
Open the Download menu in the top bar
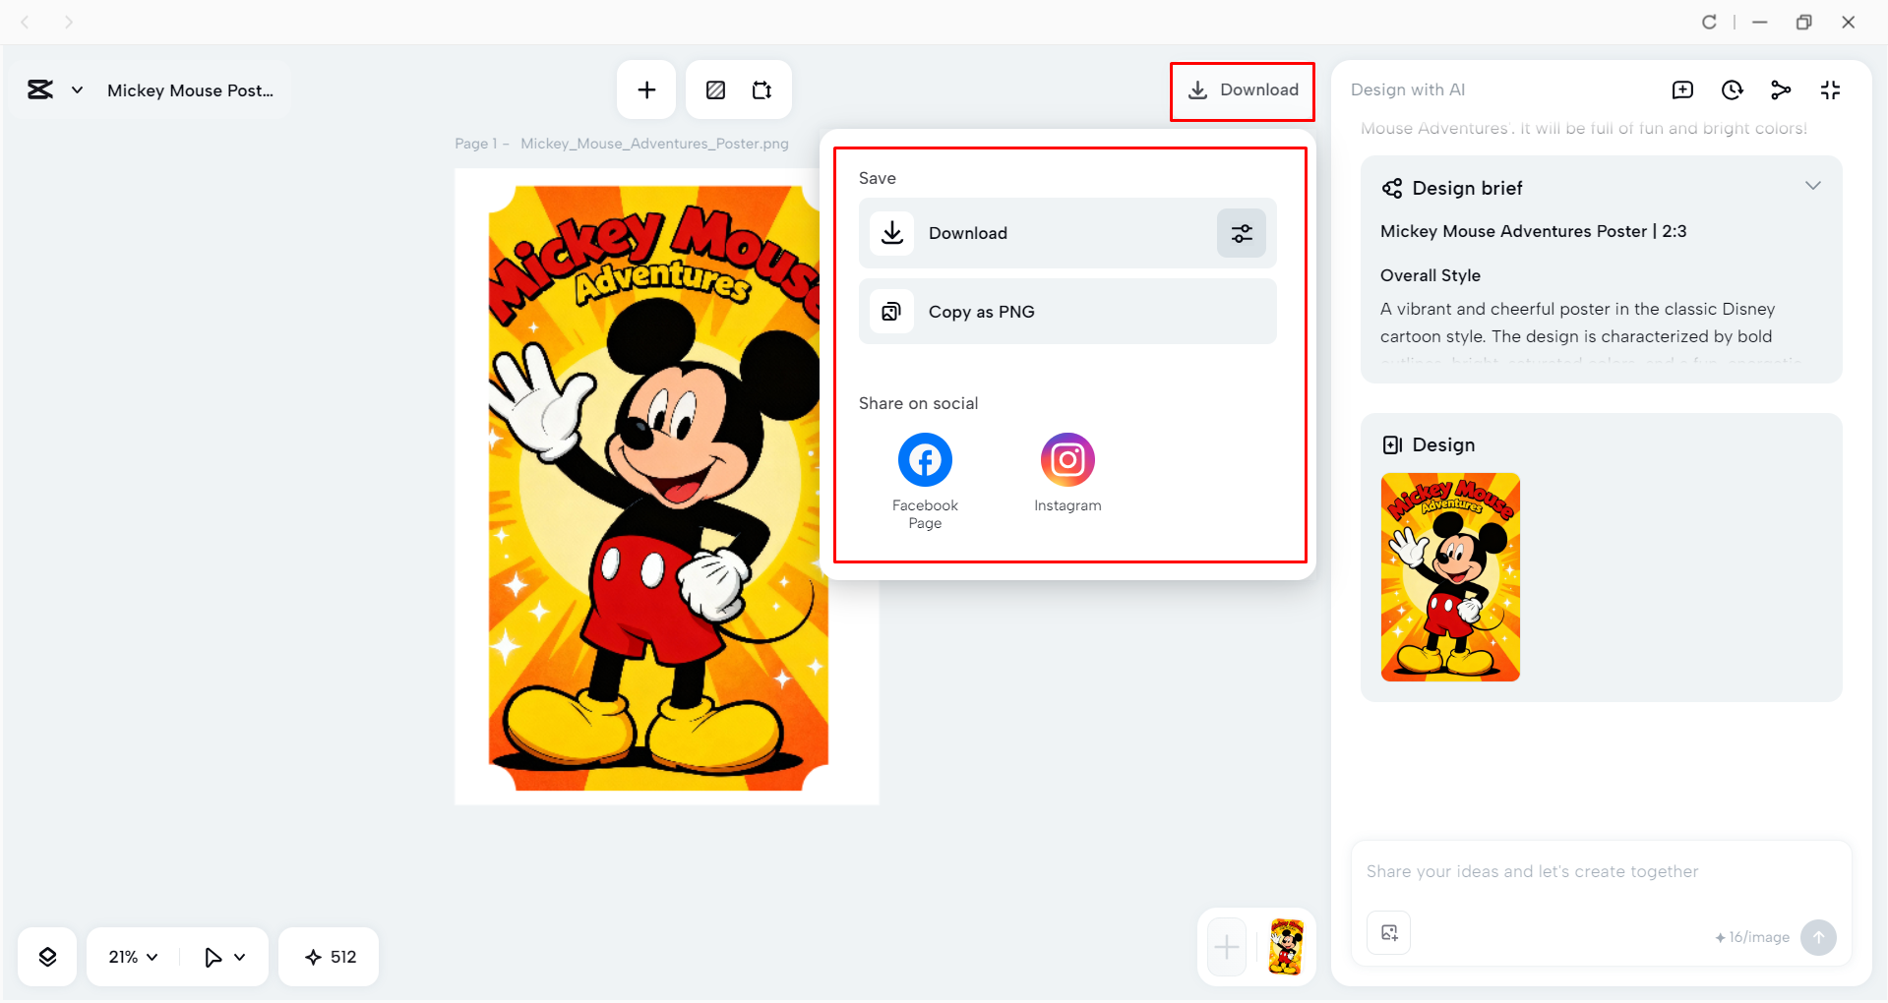pyautogui.click(x=1243, y=89)
